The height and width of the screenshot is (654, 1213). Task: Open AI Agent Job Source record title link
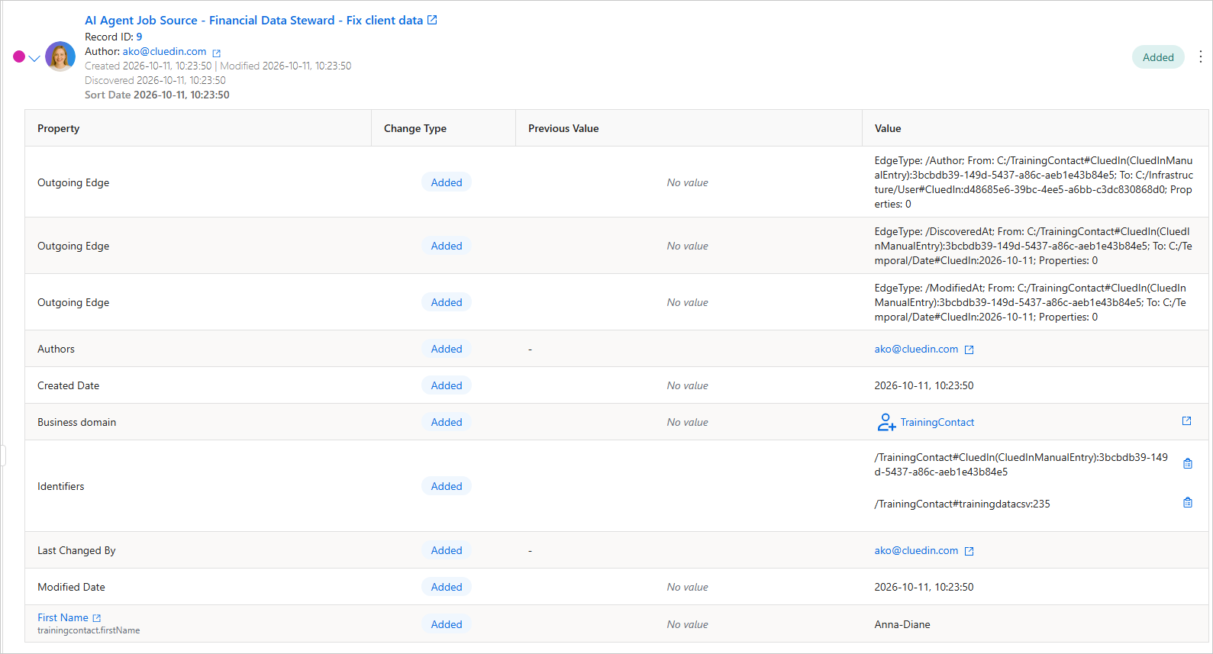click(253, 21)
